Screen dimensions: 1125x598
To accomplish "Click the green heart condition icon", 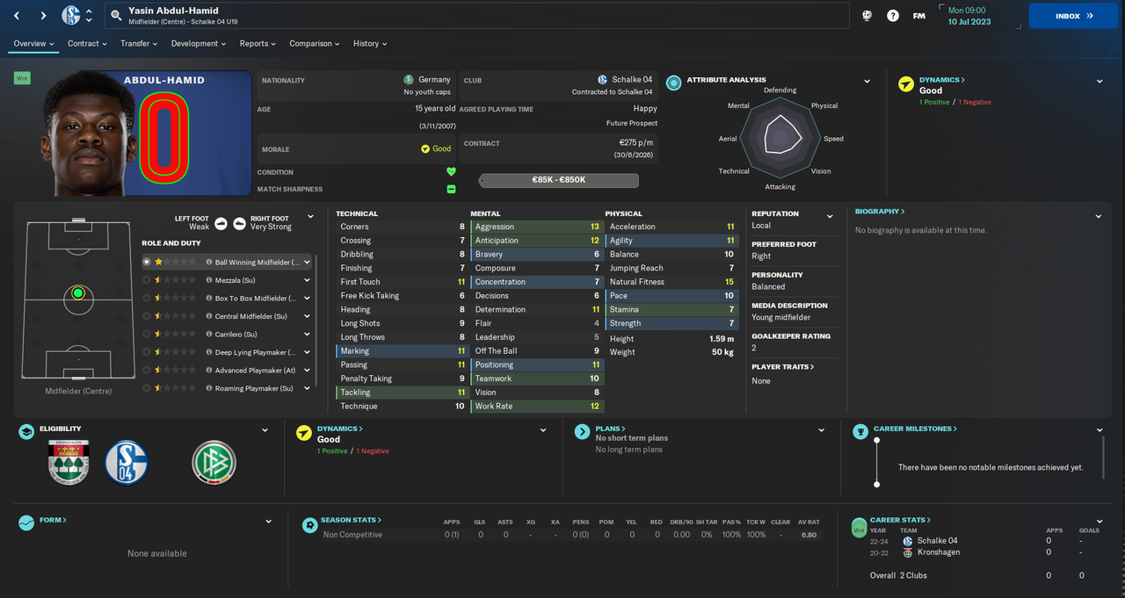I will 451,172.
